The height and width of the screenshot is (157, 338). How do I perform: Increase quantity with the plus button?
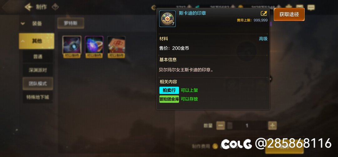pos(273,125)
